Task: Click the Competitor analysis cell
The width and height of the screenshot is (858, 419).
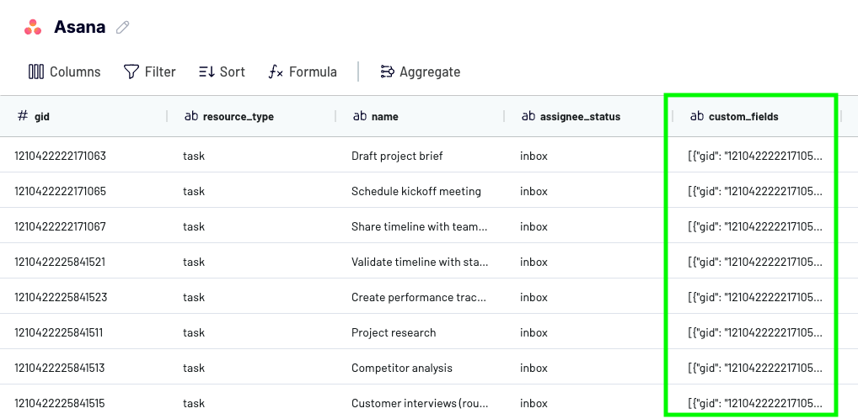Action: [402, 368]
